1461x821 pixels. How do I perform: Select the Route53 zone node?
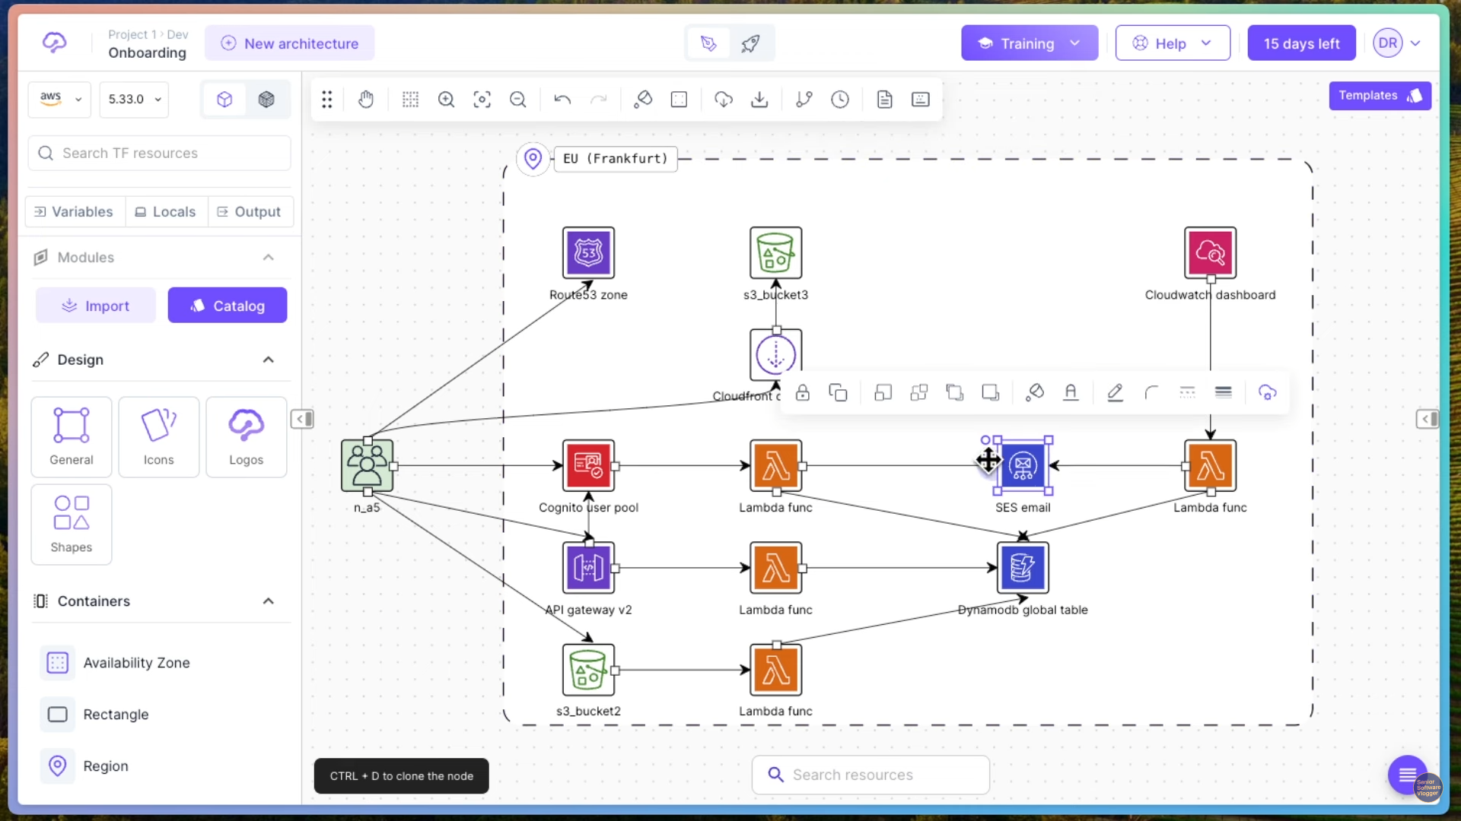[588, 253]
